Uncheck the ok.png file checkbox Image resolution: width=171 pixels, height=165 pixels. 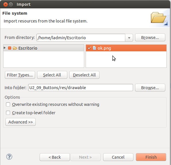tap(89, 48)
